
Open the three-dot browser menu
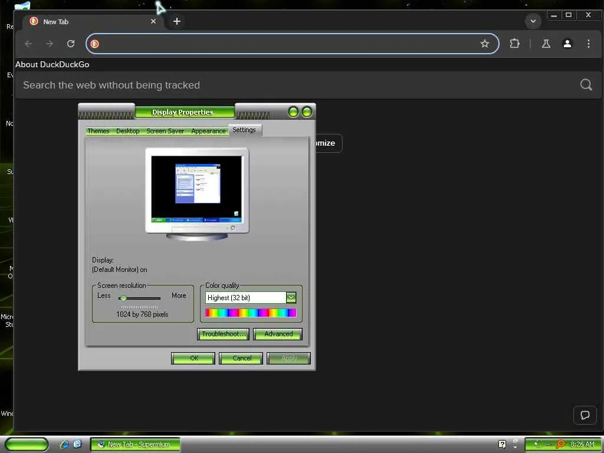tap(588, 44)
